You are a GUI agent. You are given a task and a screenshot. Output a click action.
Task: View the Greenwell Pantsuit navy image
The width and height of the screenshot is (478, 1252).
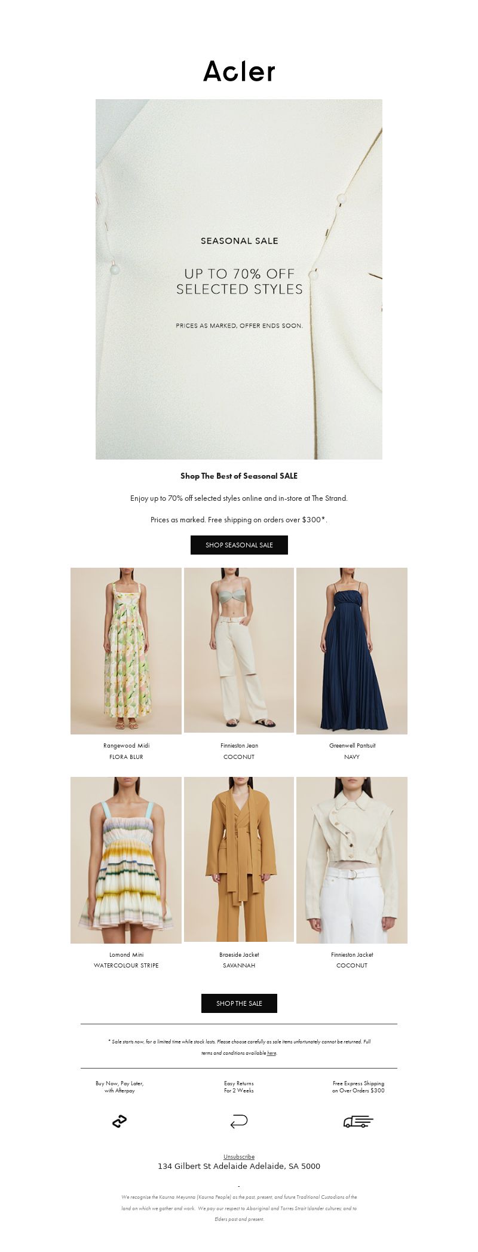(352, 651)
